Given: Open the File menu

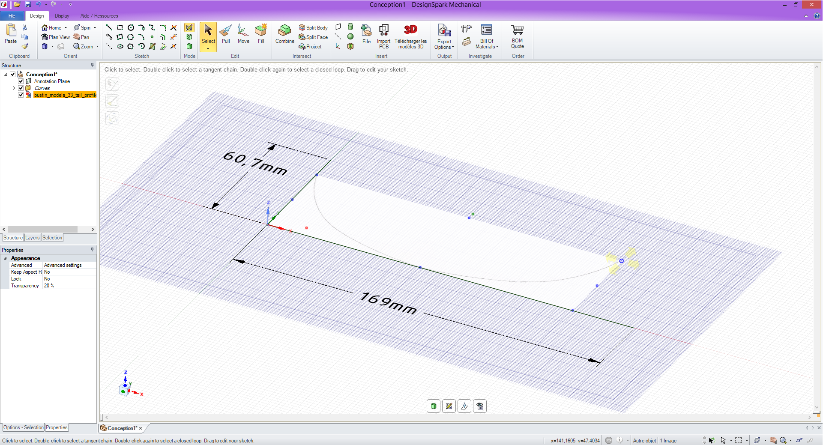Looking at the screenshot, I should 12,16.
